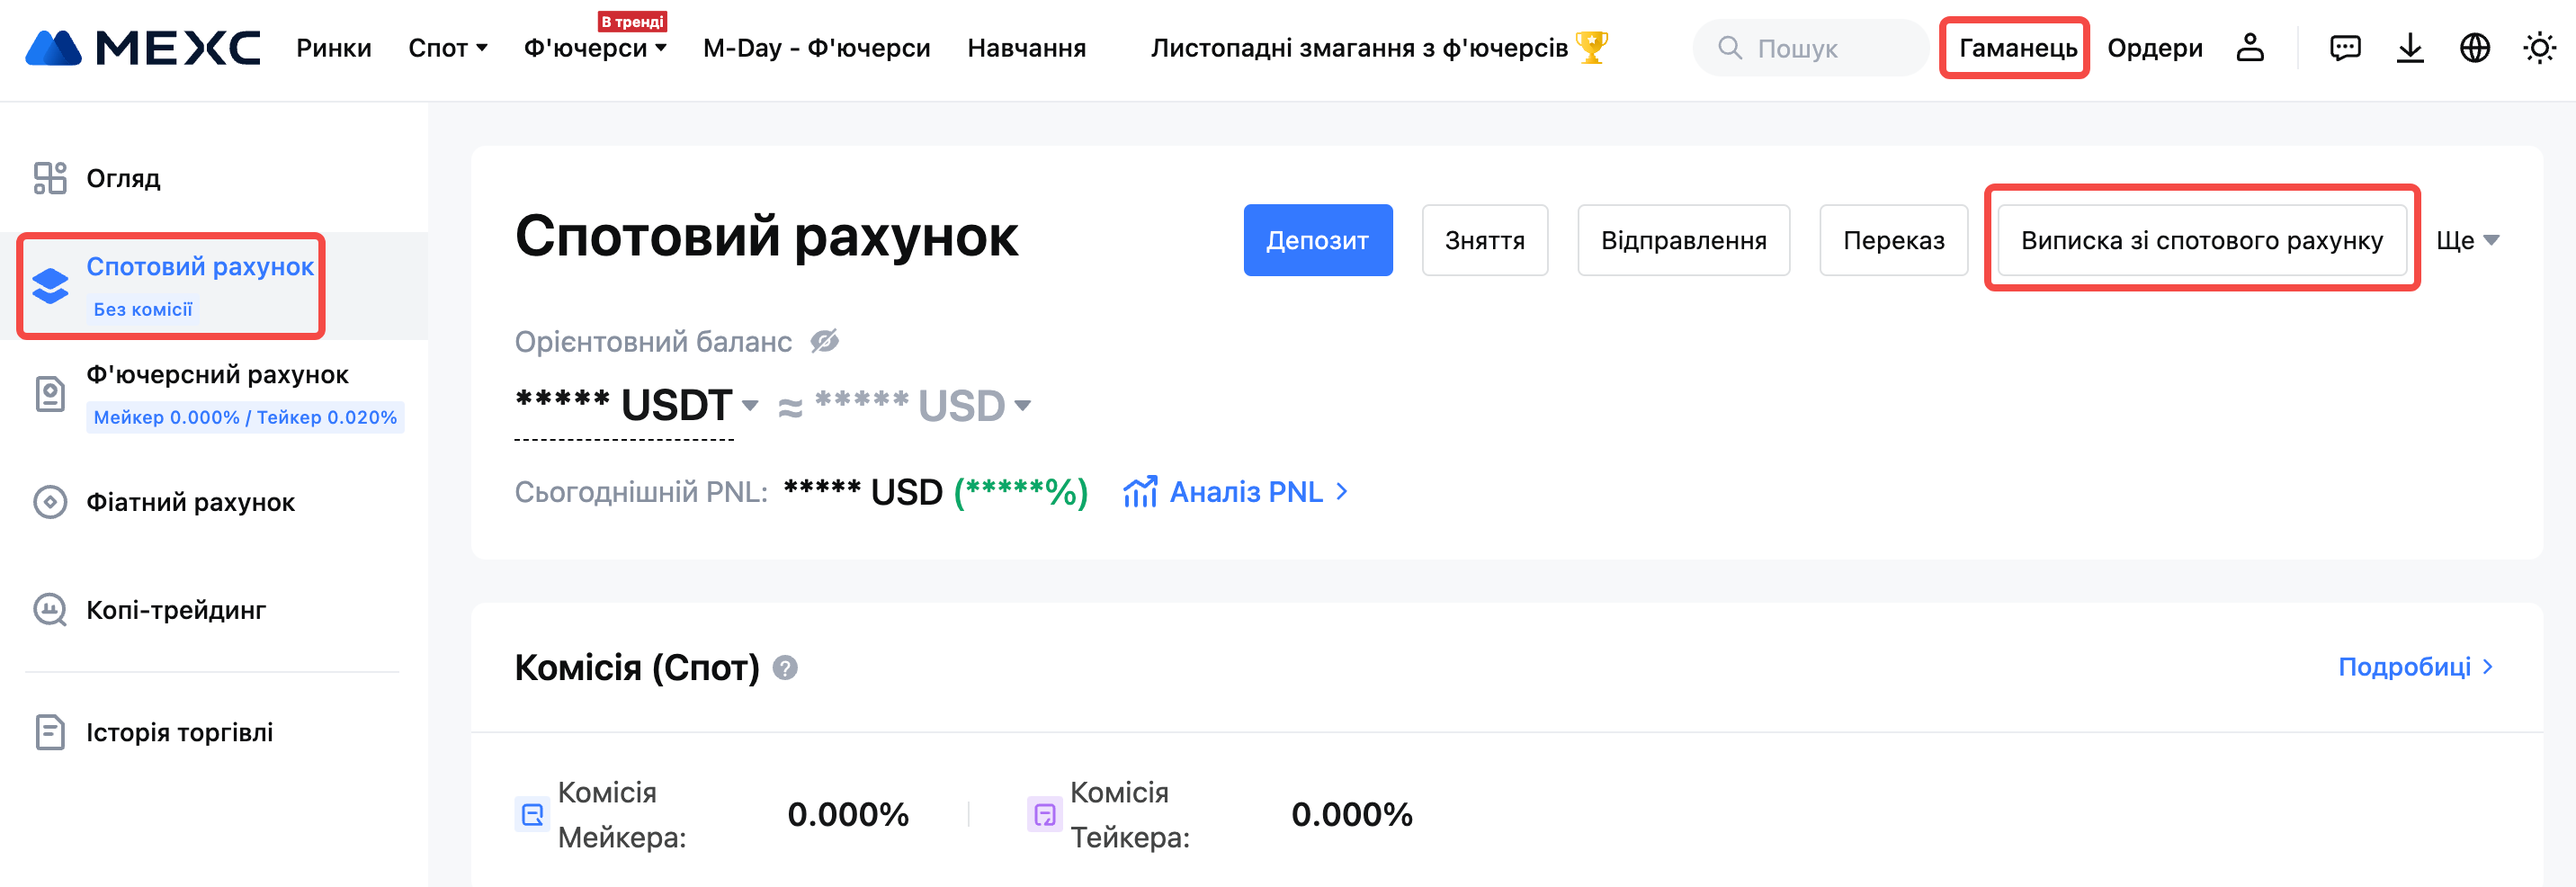Image resolution: width=2576 pixels, height=887 pixels.
Task: Expand the Спот dropdown menu
Action: click(x=448, y=48)
